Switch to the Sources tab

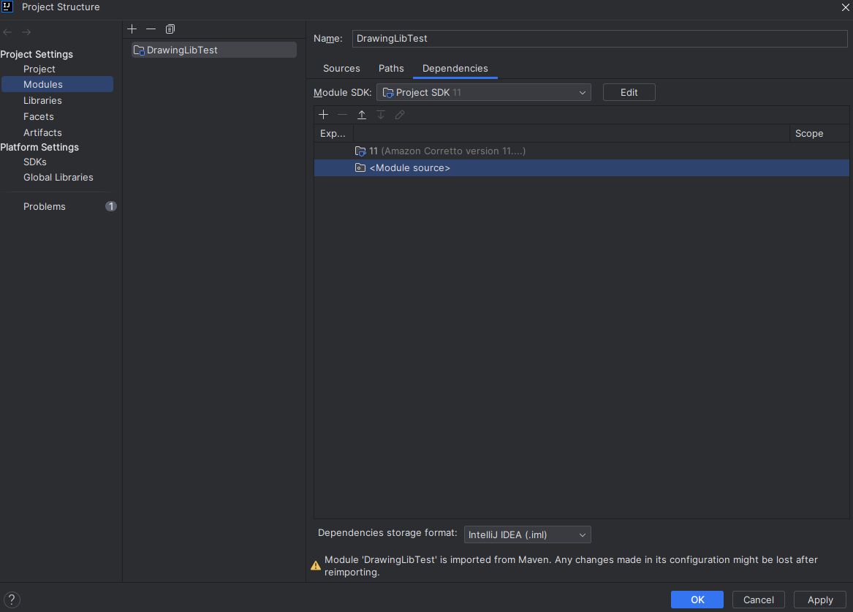click(341, 69)
